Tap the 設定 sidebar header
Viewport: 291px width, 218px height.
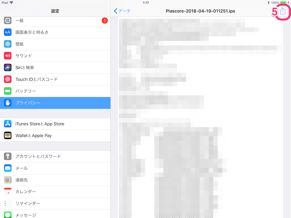tap(55, 11)
